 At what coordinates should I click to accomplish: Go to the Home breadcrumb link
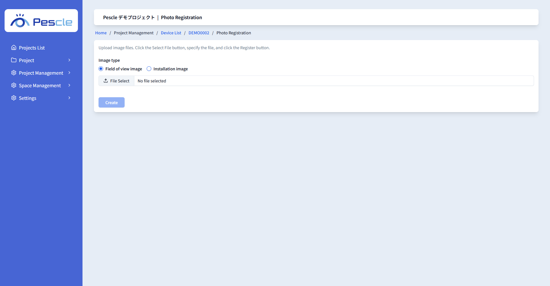pos(101,33)
